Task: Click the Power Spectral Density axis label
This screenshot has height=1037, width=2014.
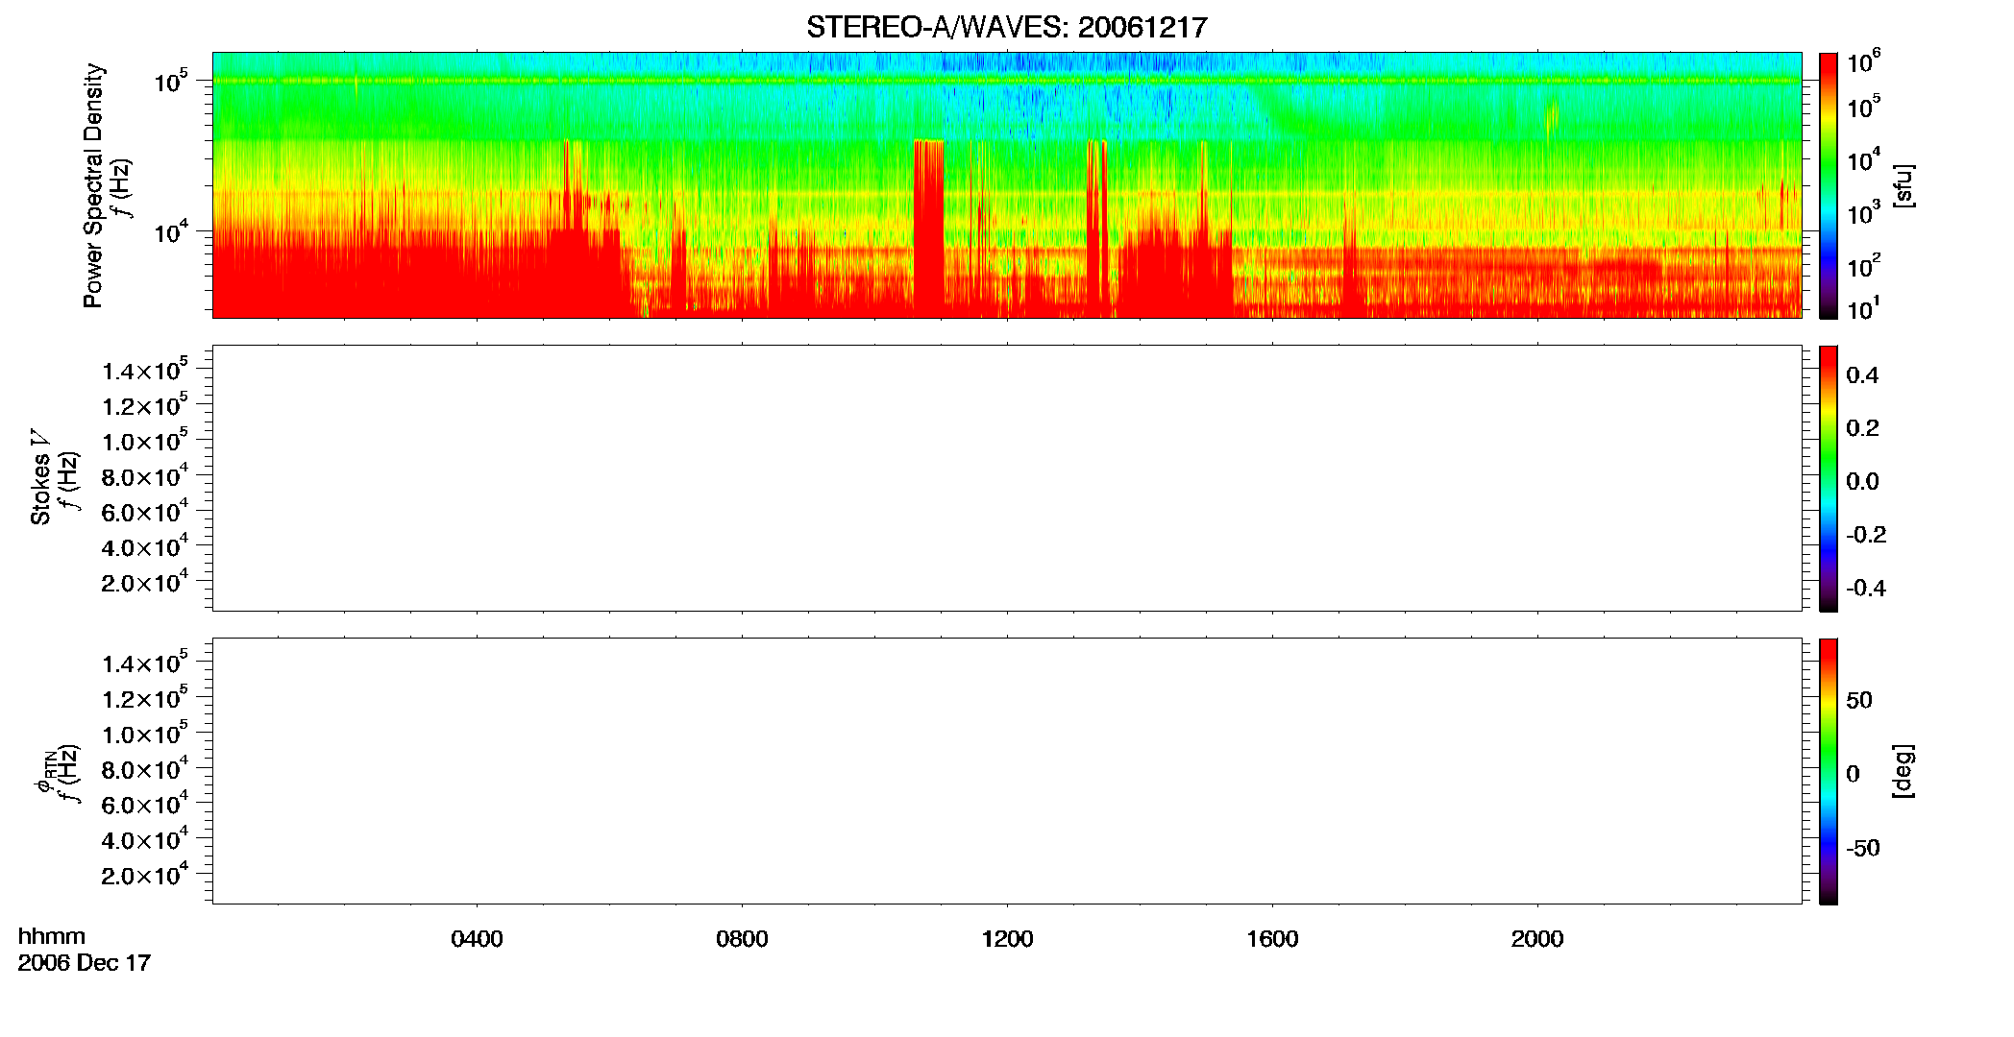Action: point(93,185)
